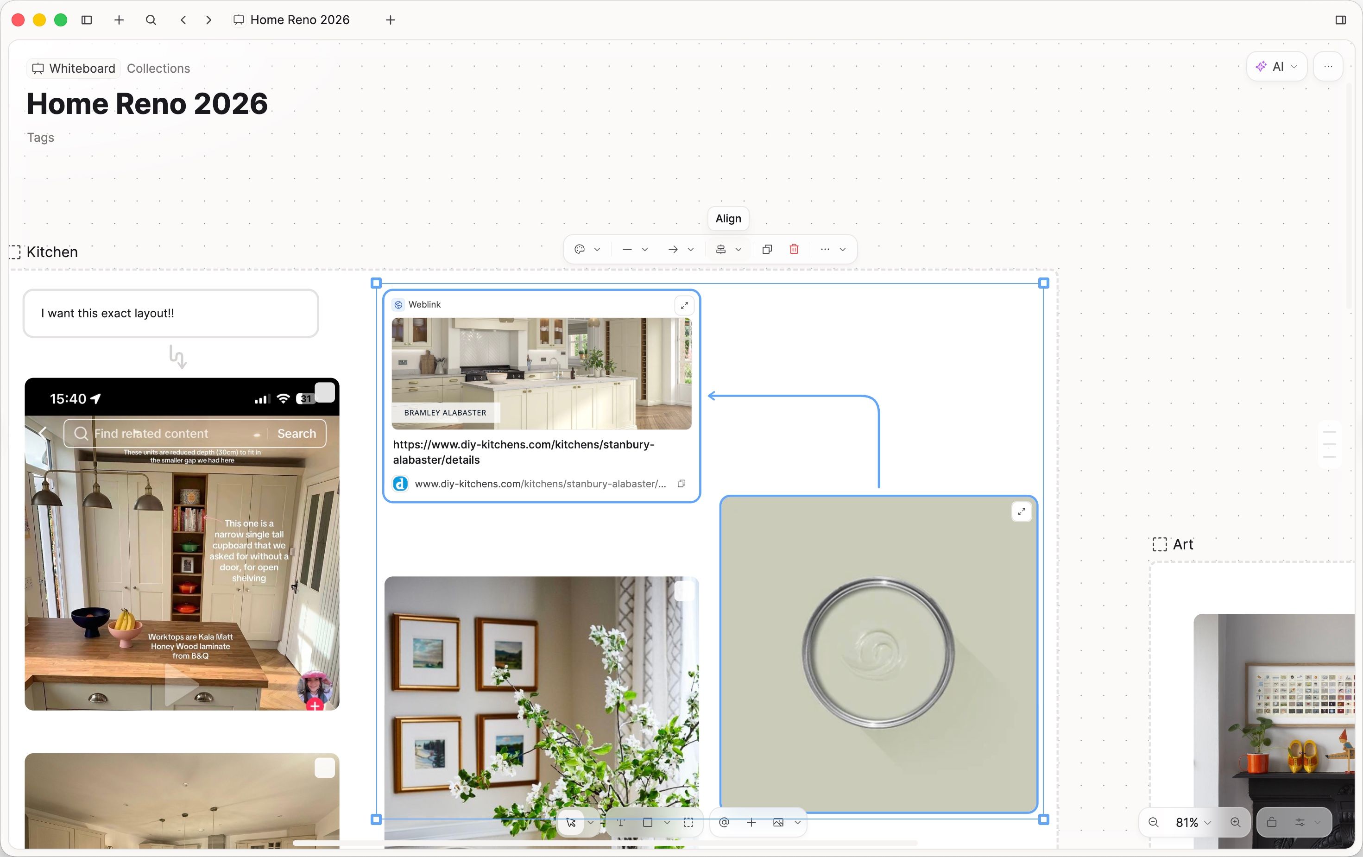
Task: Open the color palette style tool
Action: click(579, 249)
